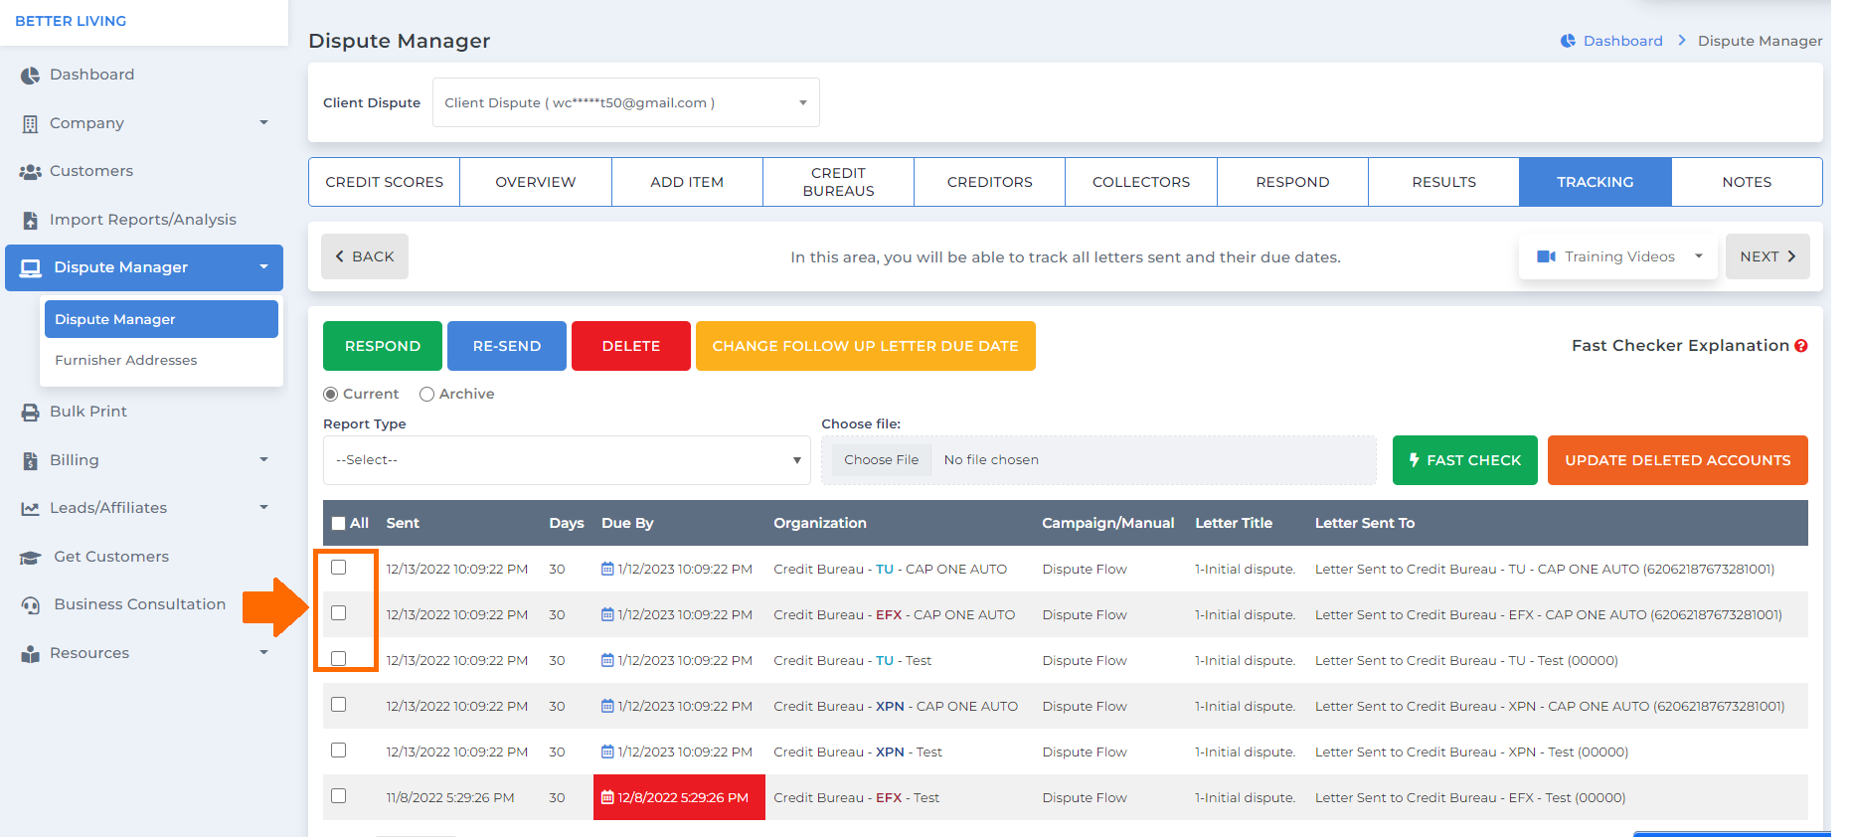Viewport: 1851px width, 837px height.
Task: Click calendar icon in XPN CAP ONE AUTO row
Action: click(607, 706)
